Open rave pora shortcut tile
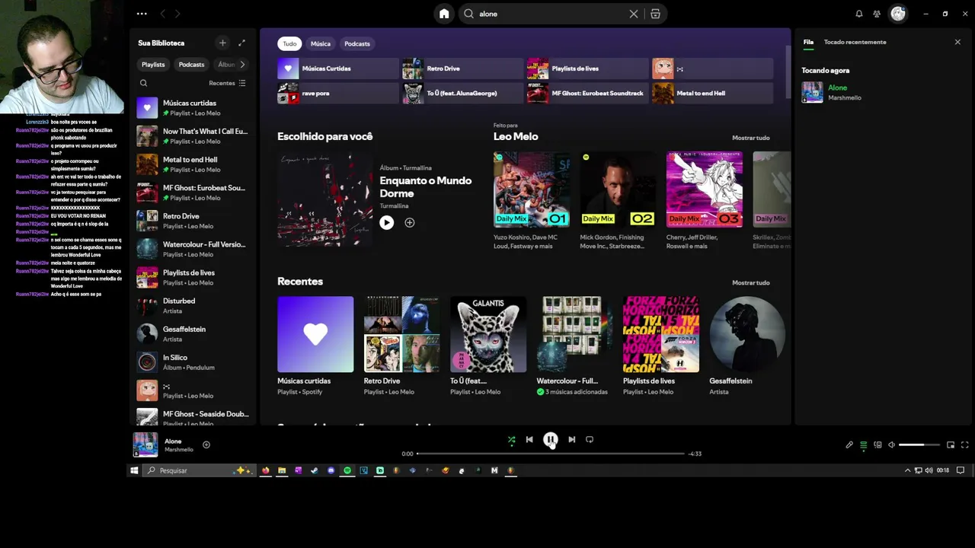Viewport: 975px width, 548px height. point(337,93)
